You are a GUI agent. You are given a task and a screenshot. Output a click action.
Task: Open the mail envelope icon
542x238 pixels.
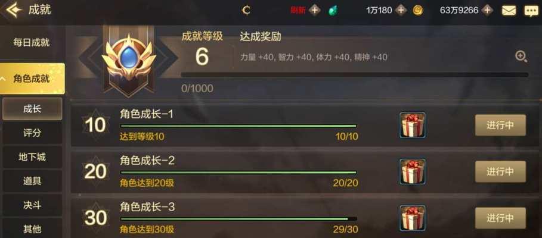[509, 10]
